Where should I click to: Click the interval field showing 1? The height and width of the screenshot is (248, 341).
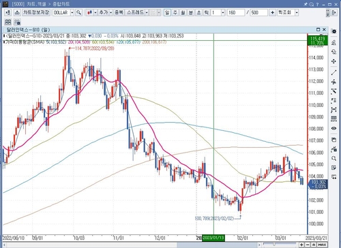coord(216,12)
